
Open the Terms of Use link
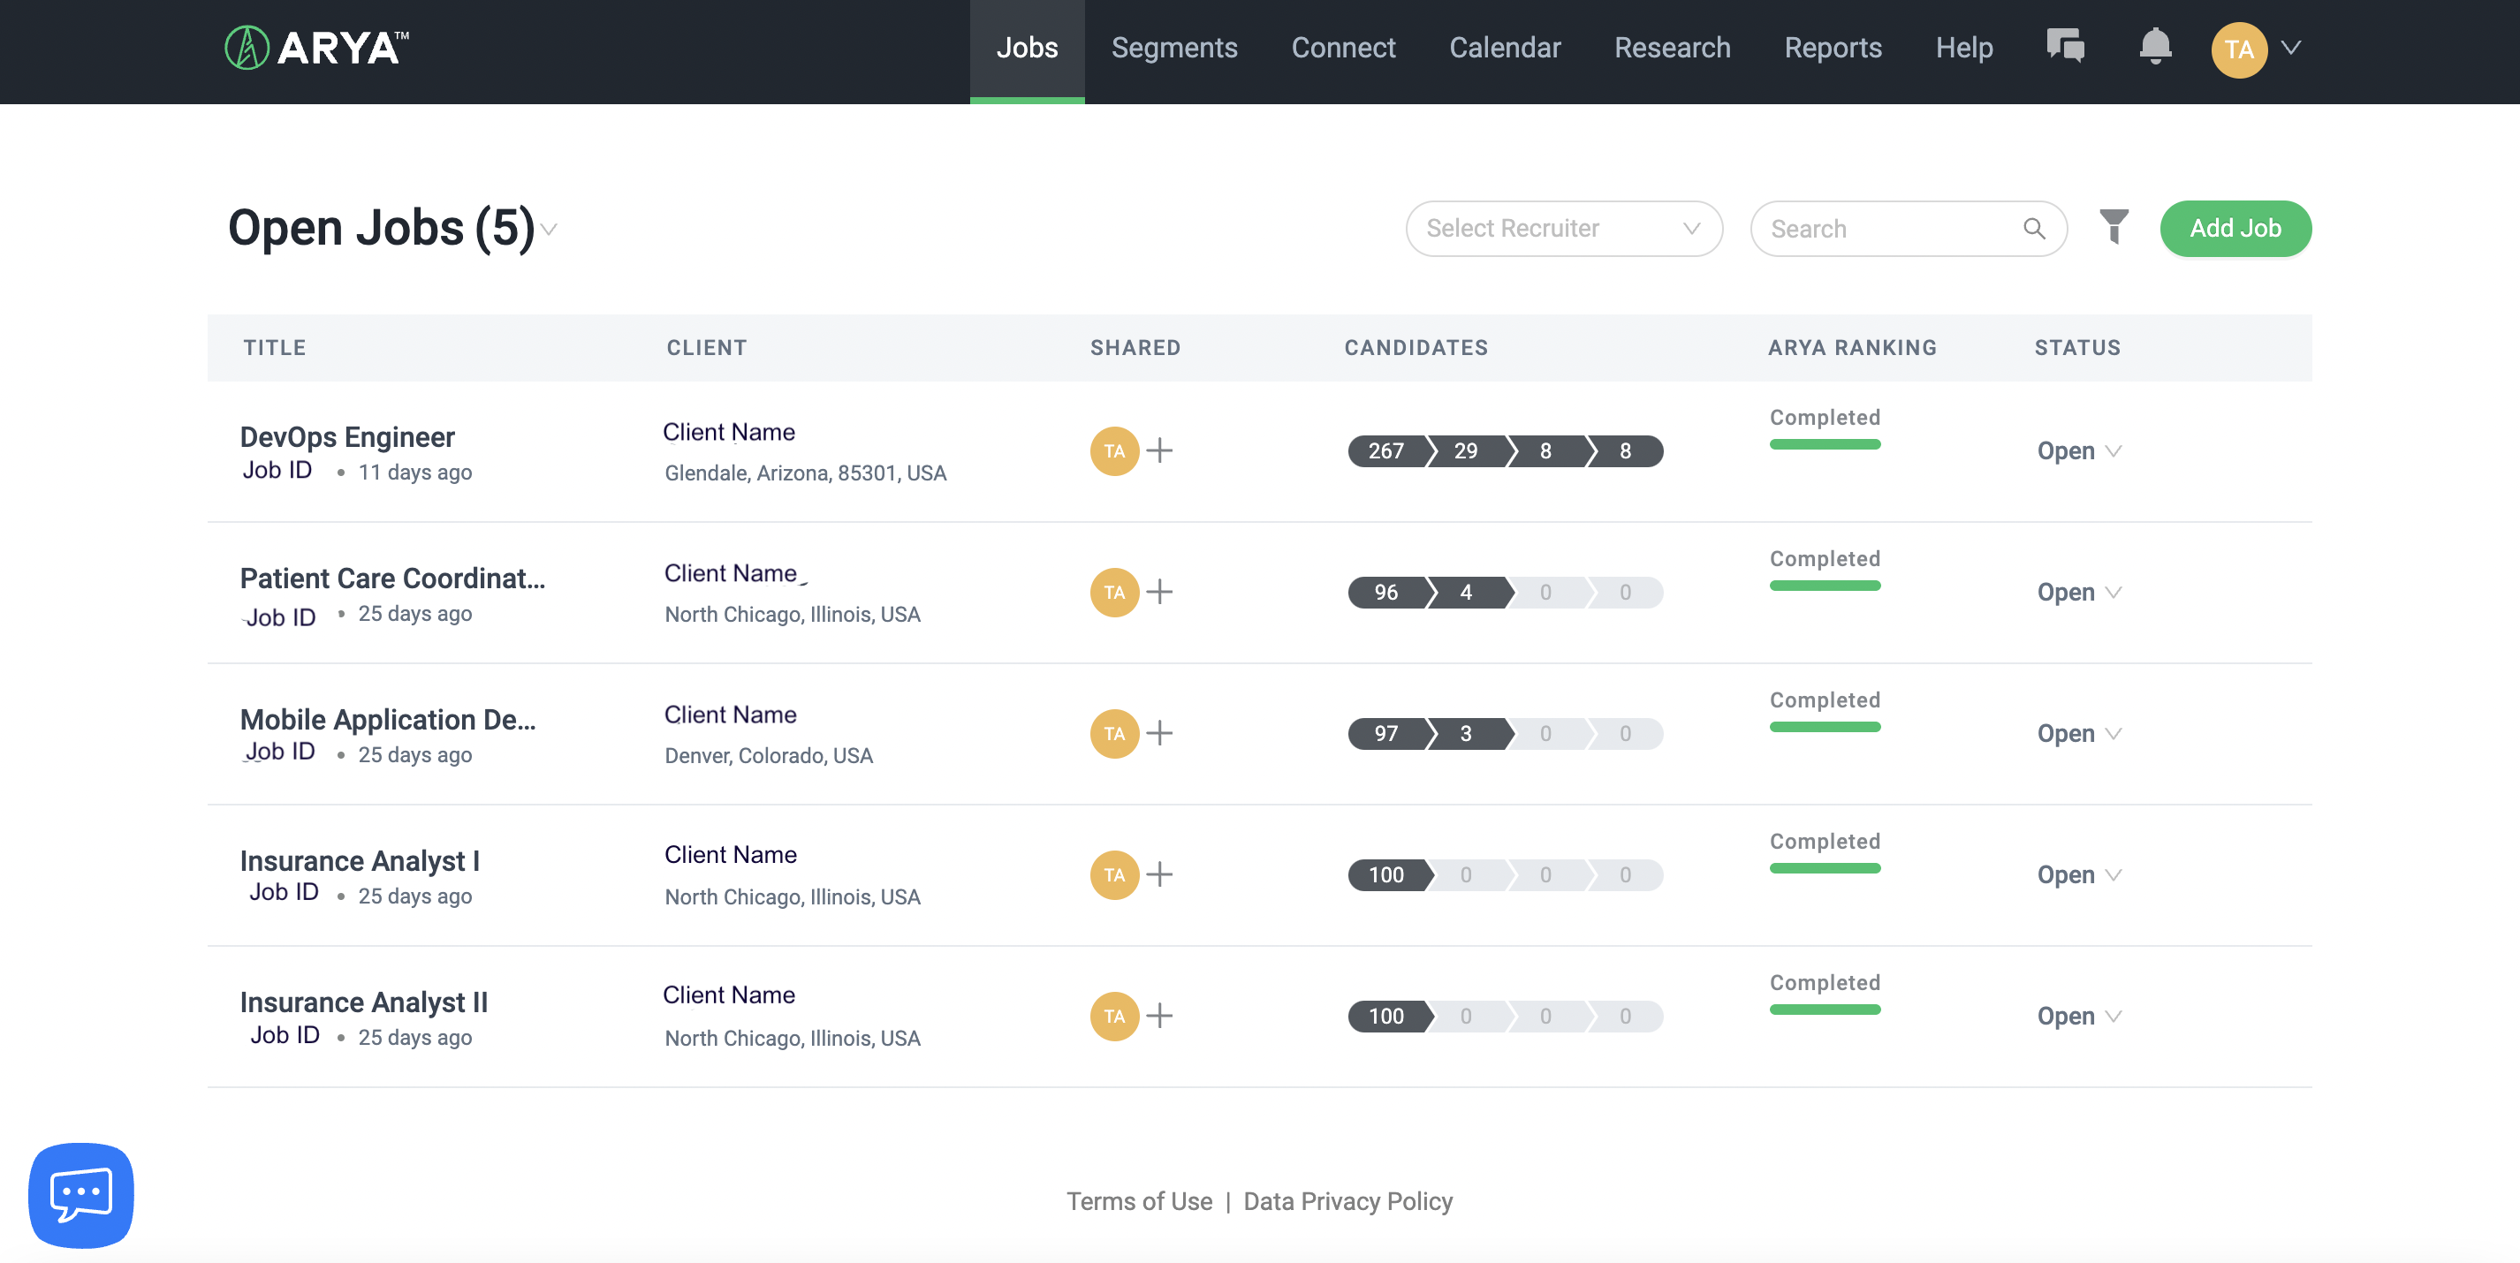[1140, 1200]
